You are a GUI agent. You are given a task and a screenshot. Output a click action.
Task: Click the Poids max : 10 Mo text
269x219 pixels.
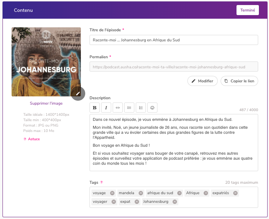39,131
